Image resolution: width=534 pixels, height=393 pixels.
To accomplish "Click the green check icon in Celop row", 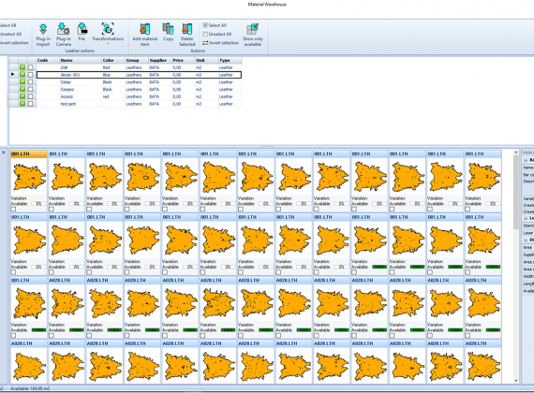I will click(22, 82).
